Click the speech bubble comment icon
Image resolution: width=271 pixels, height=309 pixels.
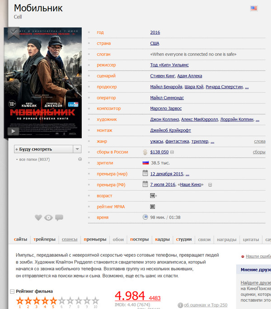point(59,217)
